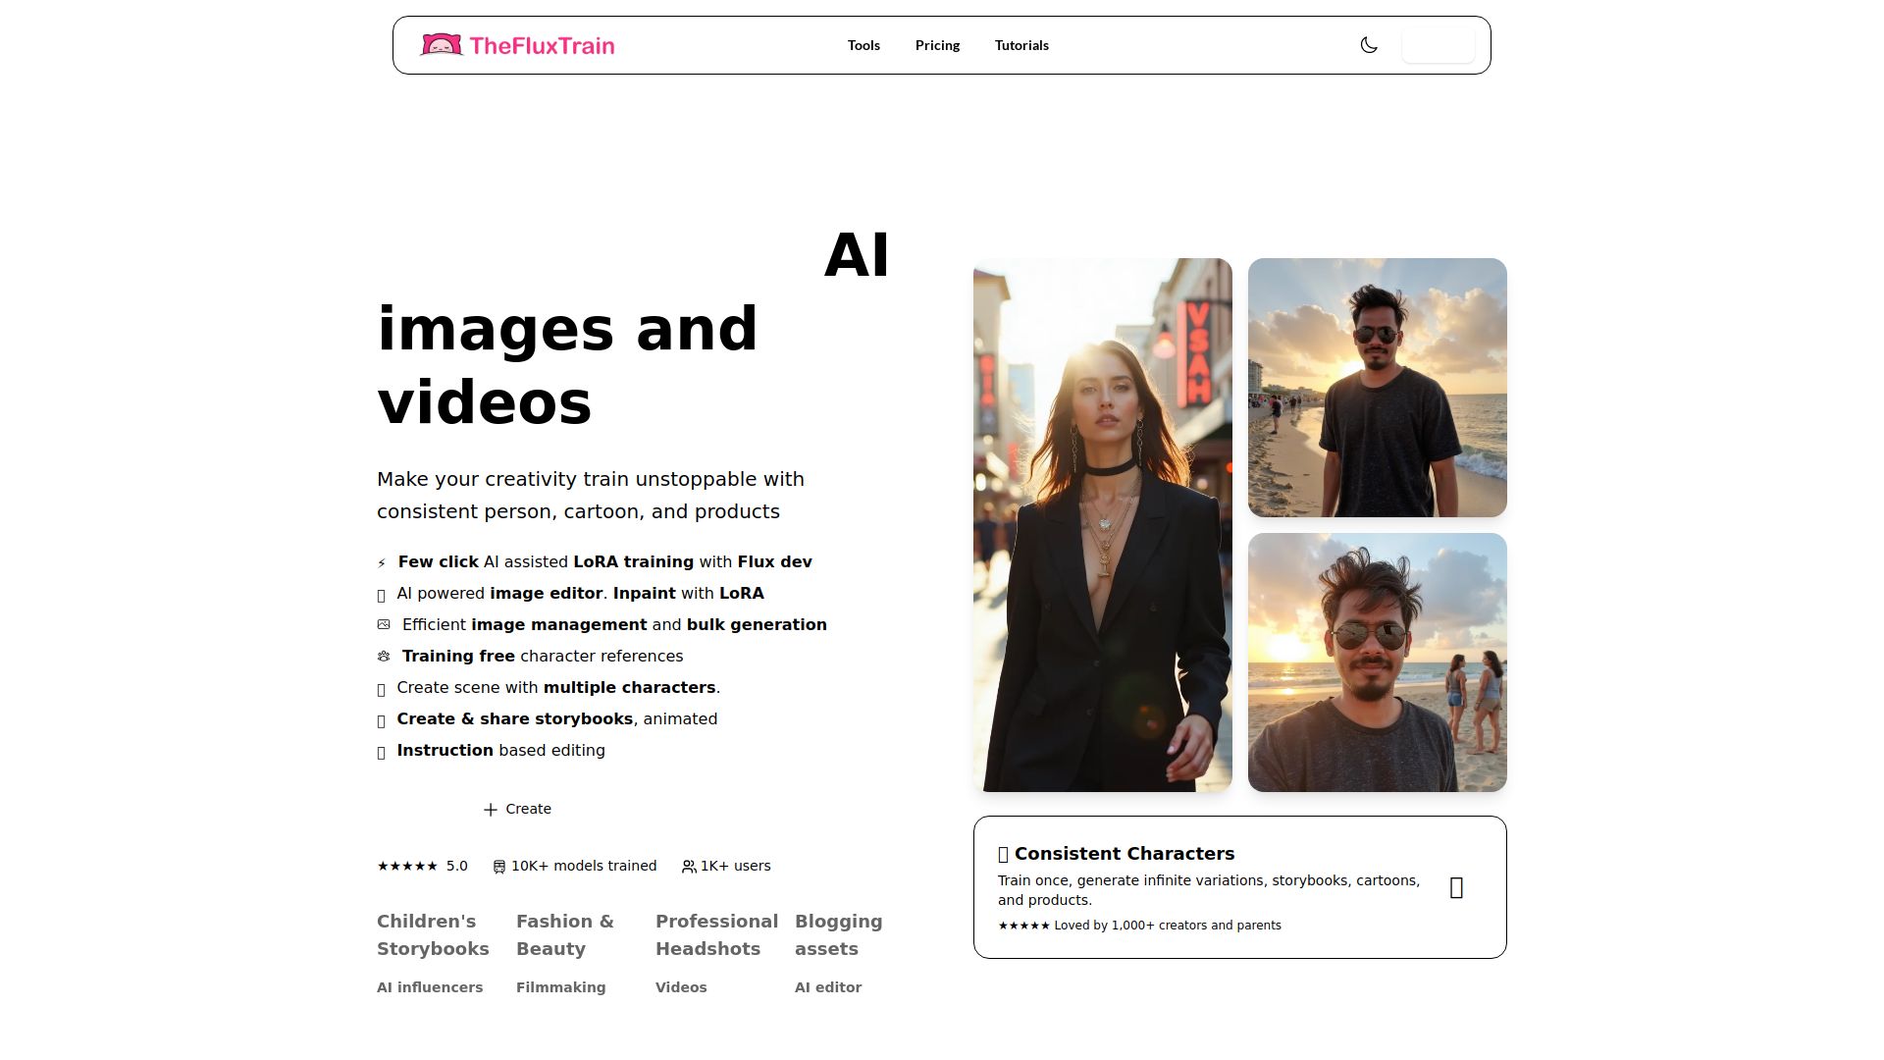The image size is (1884, 1060).
Task: Click the models trained train icon
Action: tap(498, 867)
